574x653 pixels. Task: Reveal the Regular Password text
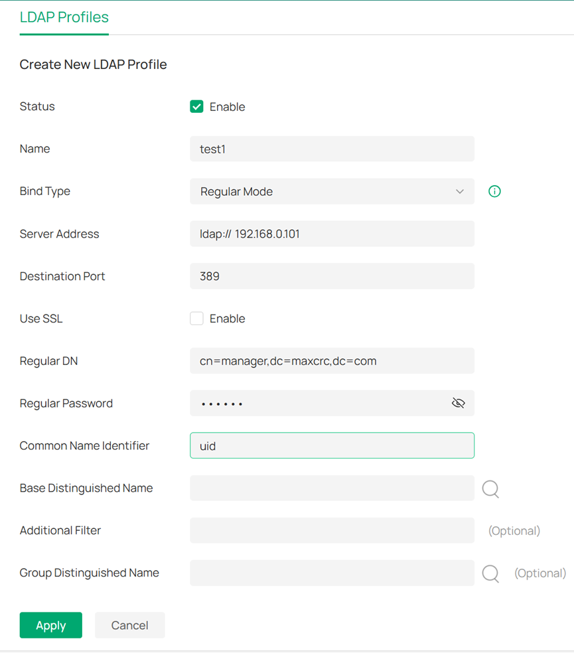458,403
